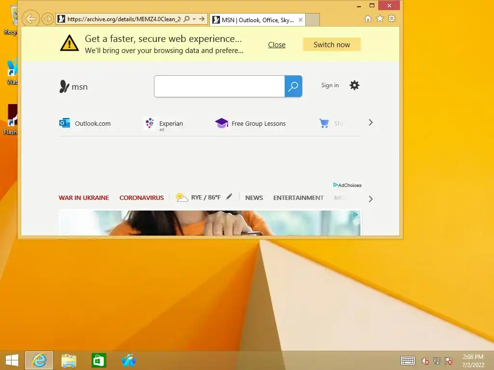The width and height of the screenshot is (494, 370).
Task: Expand the shortcuts row with right chevron
Action: [x=371, y=122]
